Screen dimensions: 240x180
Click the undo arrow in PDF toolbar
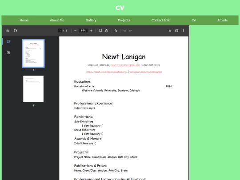point(124,31)
